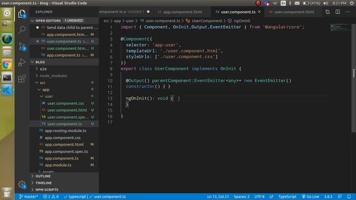
Task: Click UserComponent in the breadcrumb
Action: 207,21
